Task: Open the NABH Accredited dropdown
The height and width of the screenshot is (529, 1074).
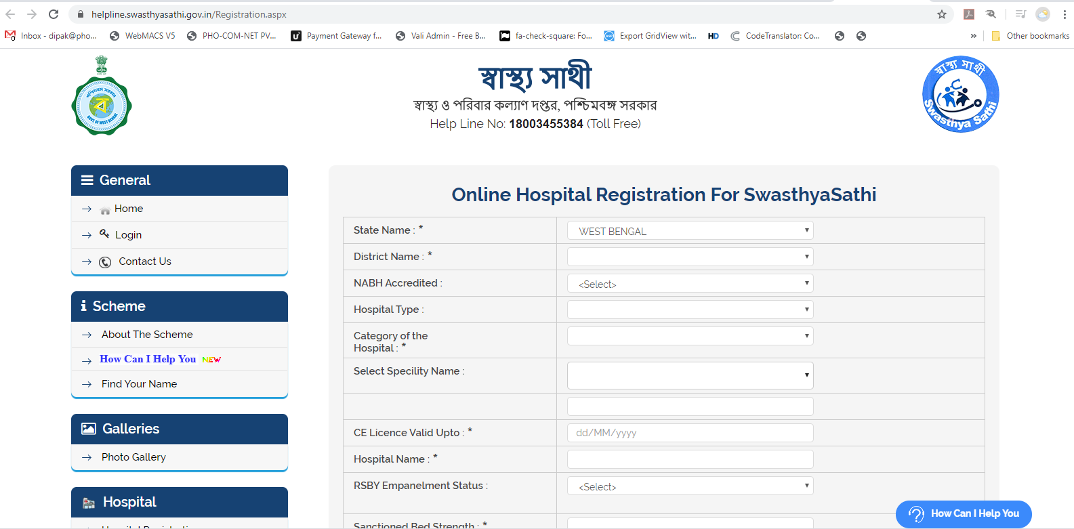Action: coord(690,284)
